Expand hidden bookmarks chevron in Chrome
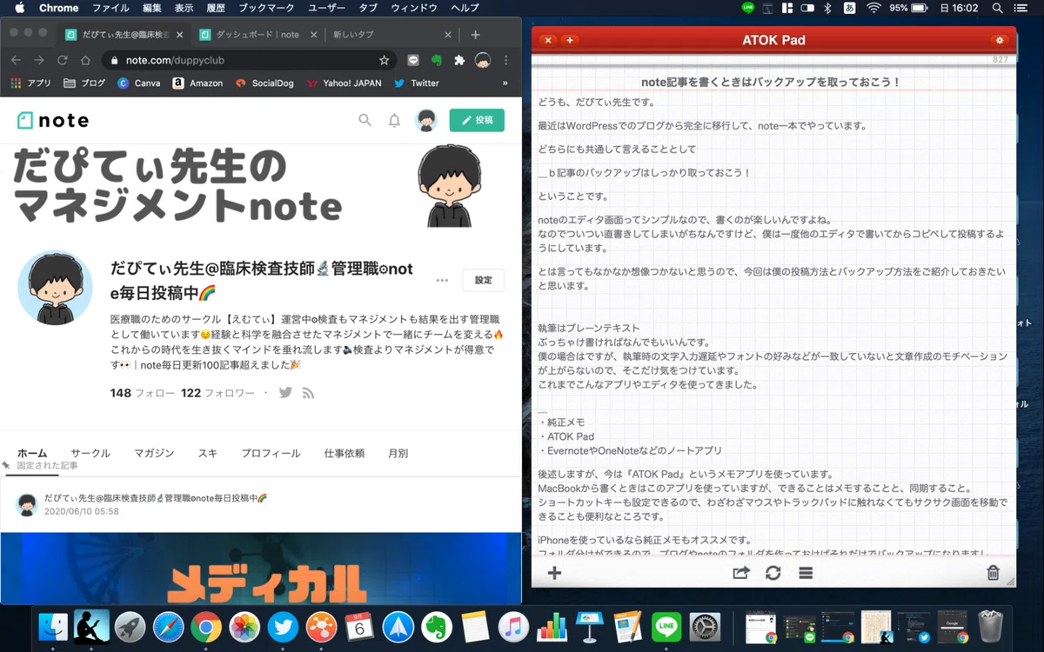Image resolution: width=1044 pixels, height=652 pixels. point(505,83)
